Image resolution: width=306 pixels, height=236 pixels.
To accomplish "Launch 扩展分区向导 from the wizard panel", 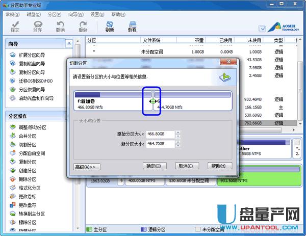I will [32, 55].
